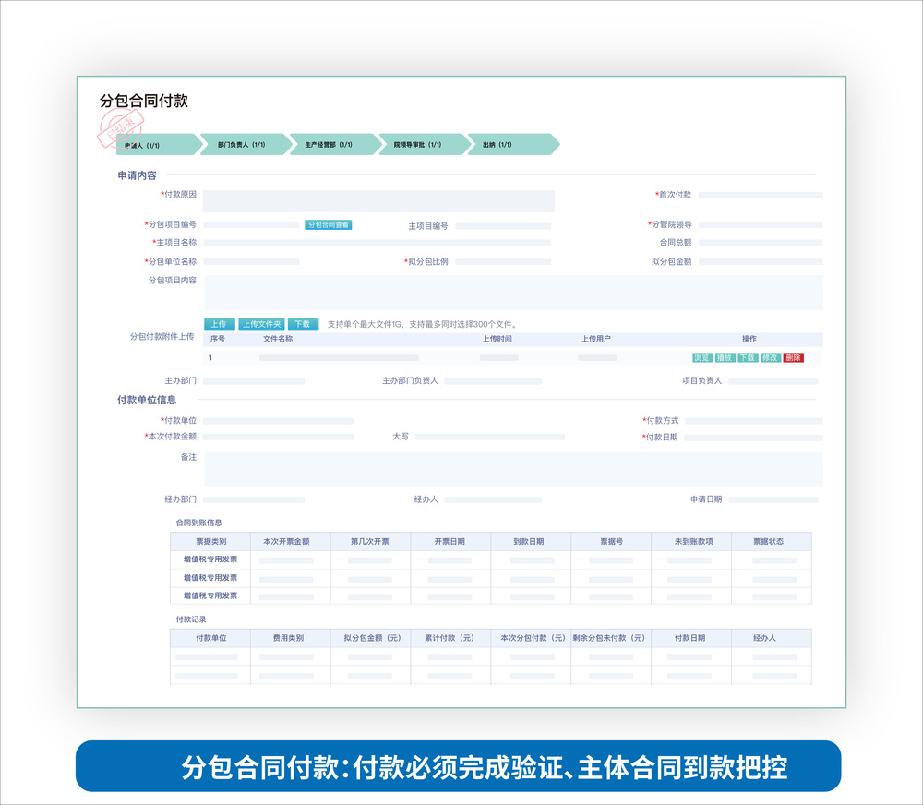Click the 付款原因 text field
This screenshot has width=923, height=805.
[378, 200]
